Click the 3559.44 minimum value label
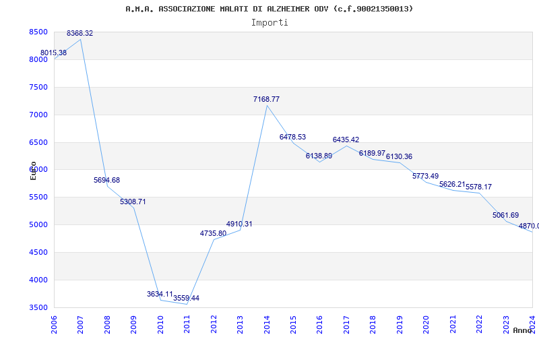 point(187,298)
